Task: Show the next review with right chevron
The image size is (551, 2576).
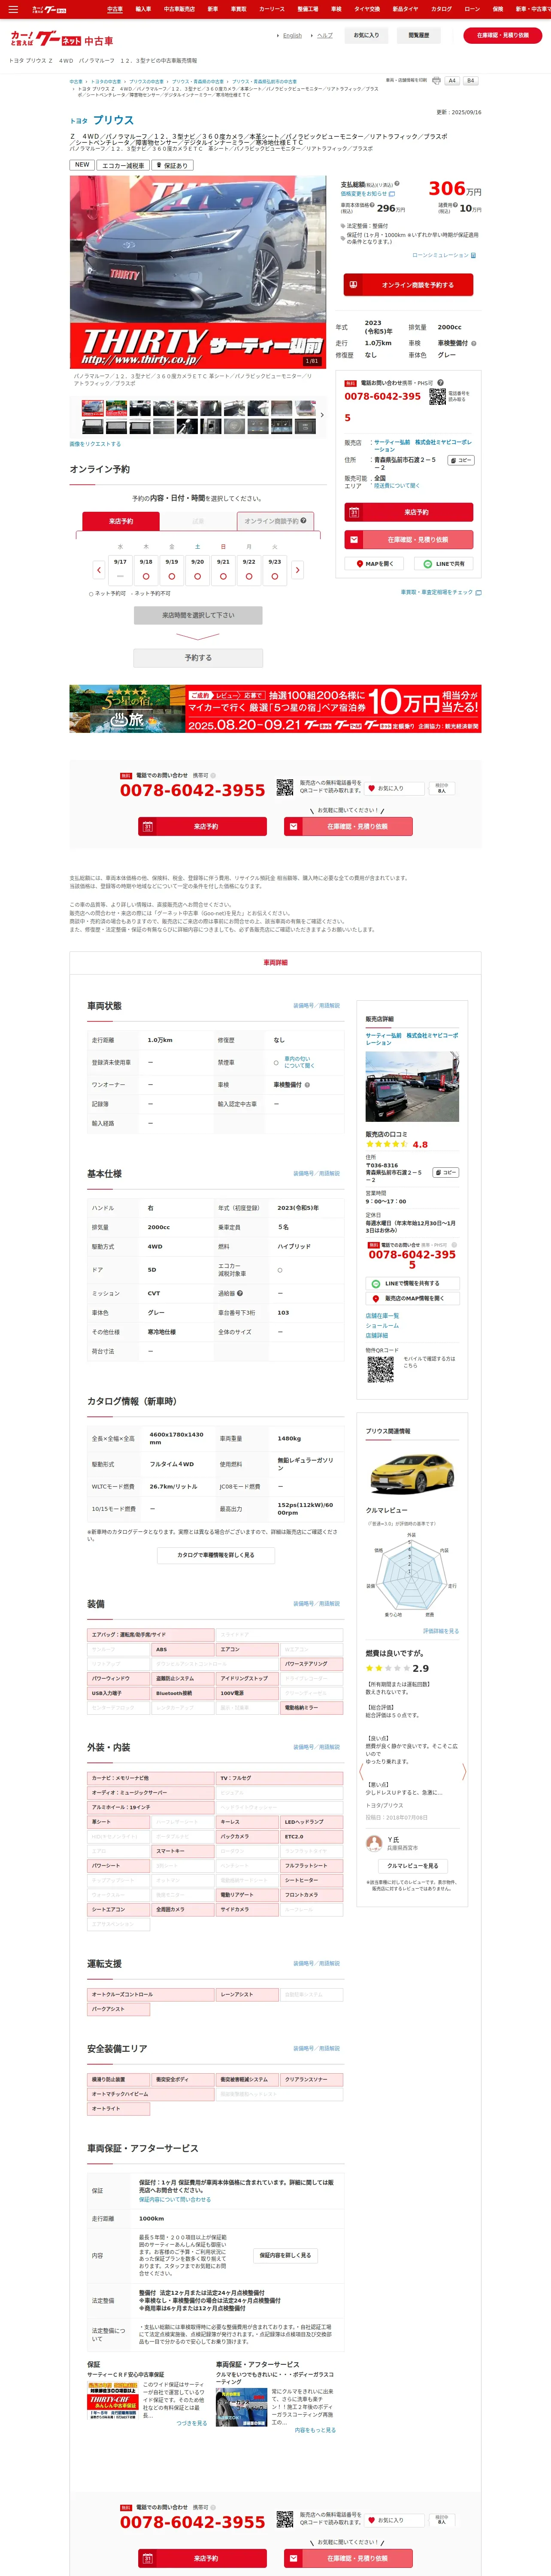Action: (x=464, y=1772)
